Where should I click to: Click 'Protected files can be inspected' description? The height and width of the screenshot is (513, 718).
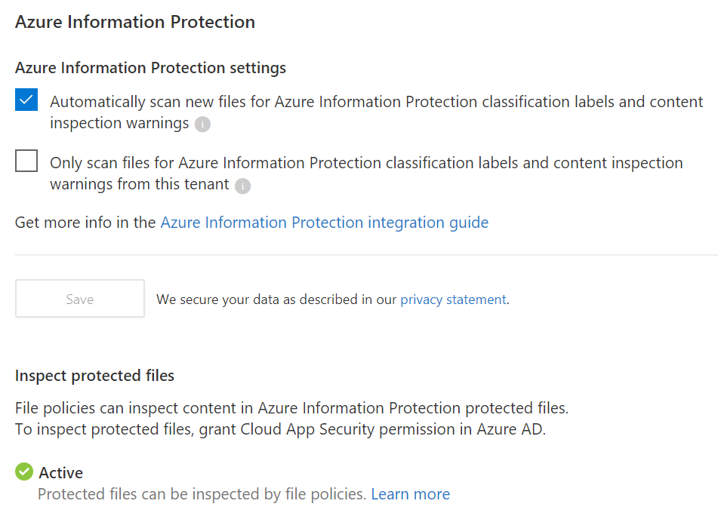point(202,494)
